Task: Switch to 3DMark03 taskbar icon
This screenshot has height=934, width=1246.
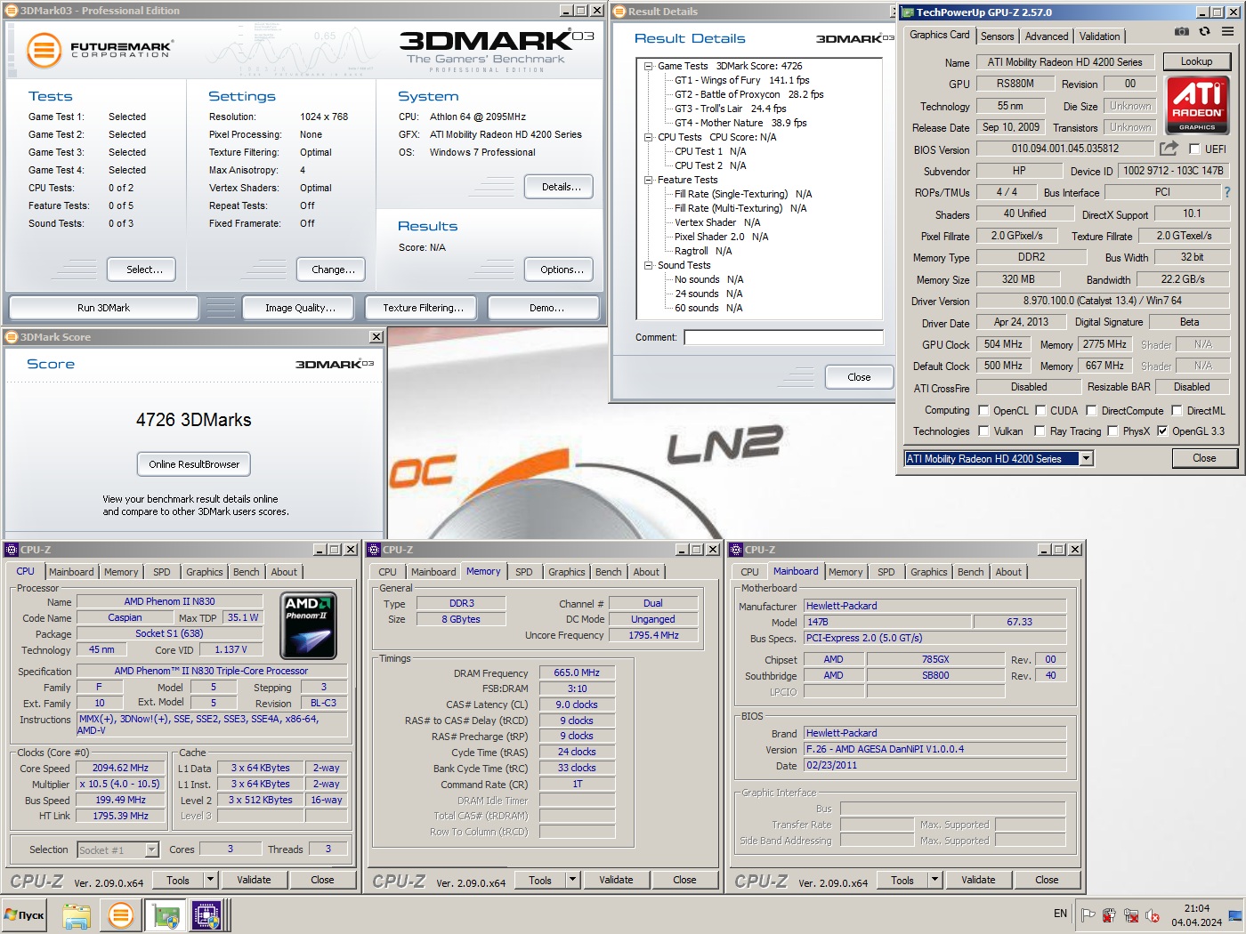Action: point(120,914)
